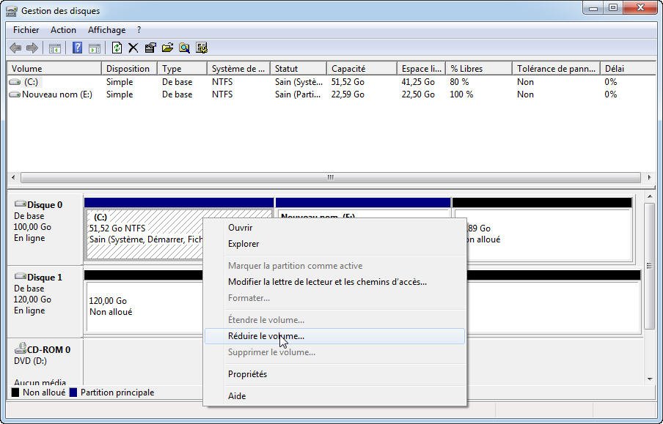Click the open folder toolbar icon

click(167, 48)
